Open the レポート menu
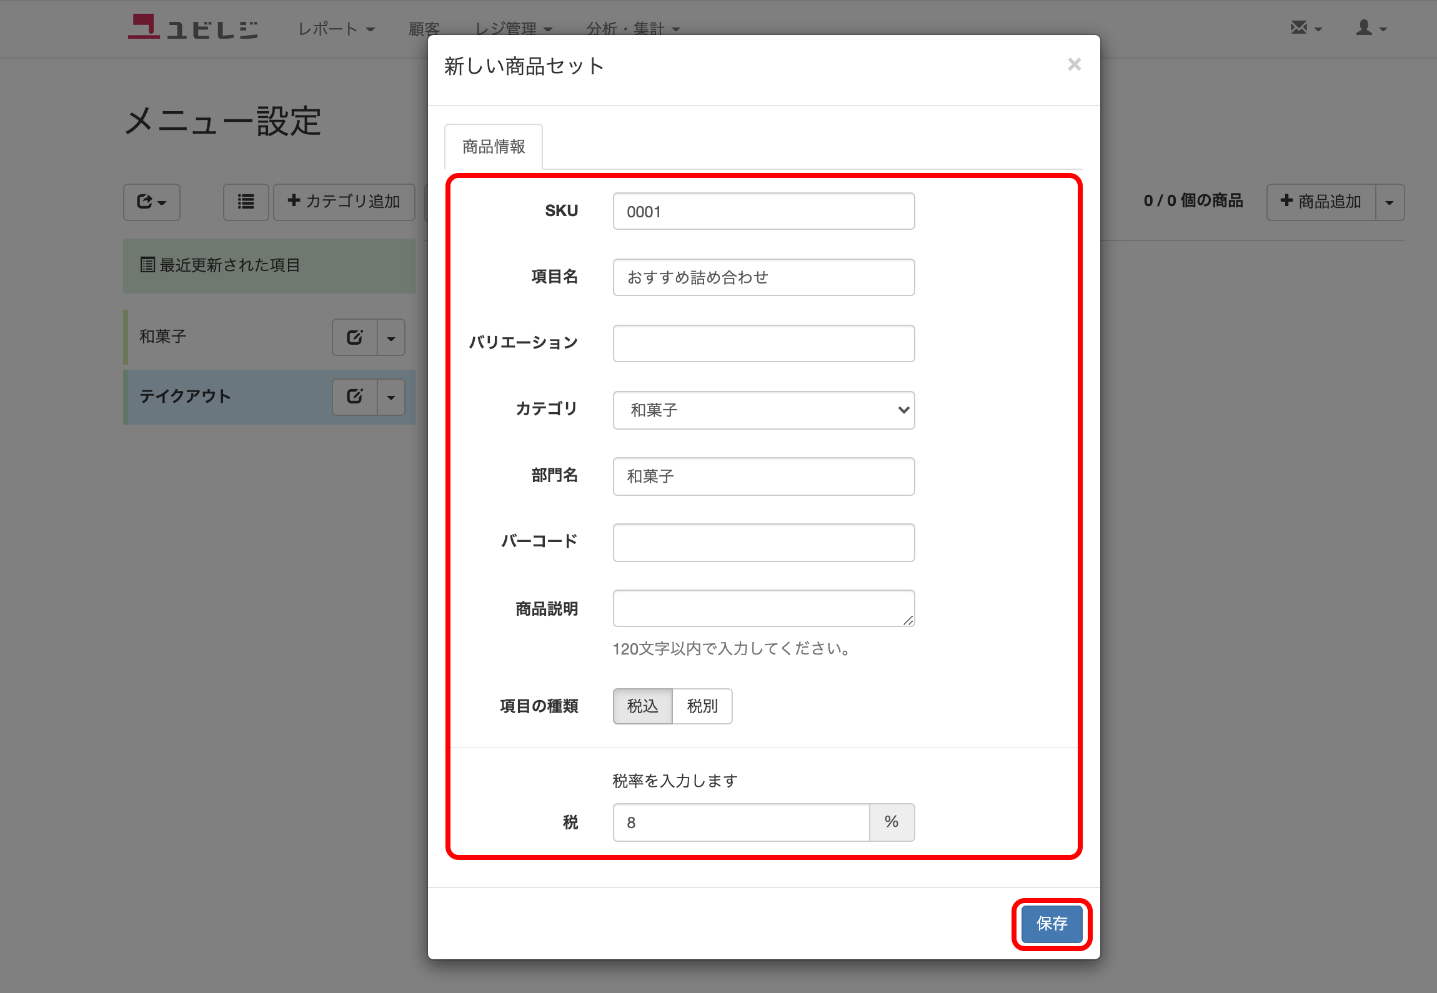 [336, 29]
